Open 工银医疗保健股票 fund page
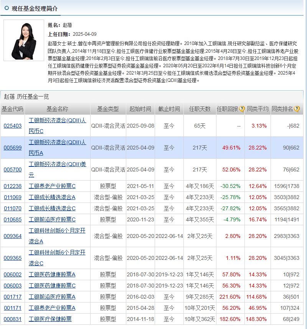This screenshot has height=329, width=307. [x=50, y=319]
